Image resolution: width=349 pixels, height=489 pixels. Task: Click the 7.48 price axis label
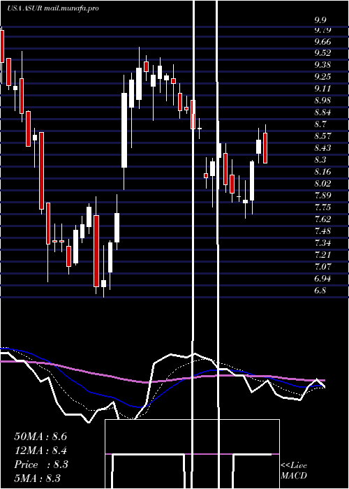322,231
